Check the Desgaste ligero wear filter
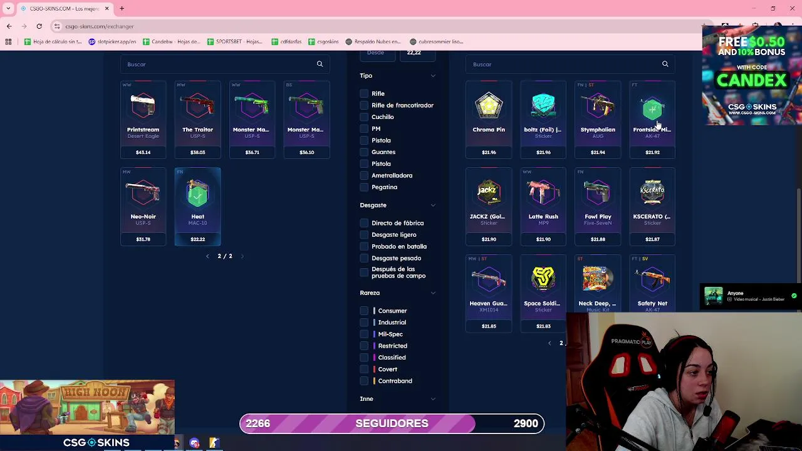 [364, 234]
